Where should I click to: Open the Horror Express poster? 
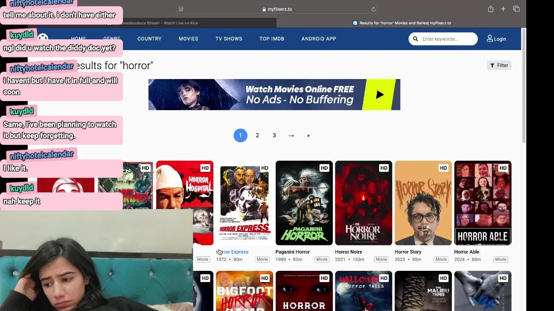(x=245, y=203)
